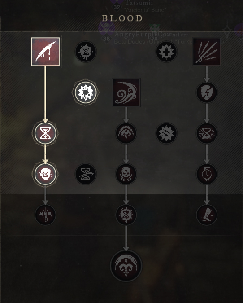Toggle the highlighted blood-drop hourglass passive
This screenshot has width=243, height=303.
pyautogui.click(x=45, y=133)
